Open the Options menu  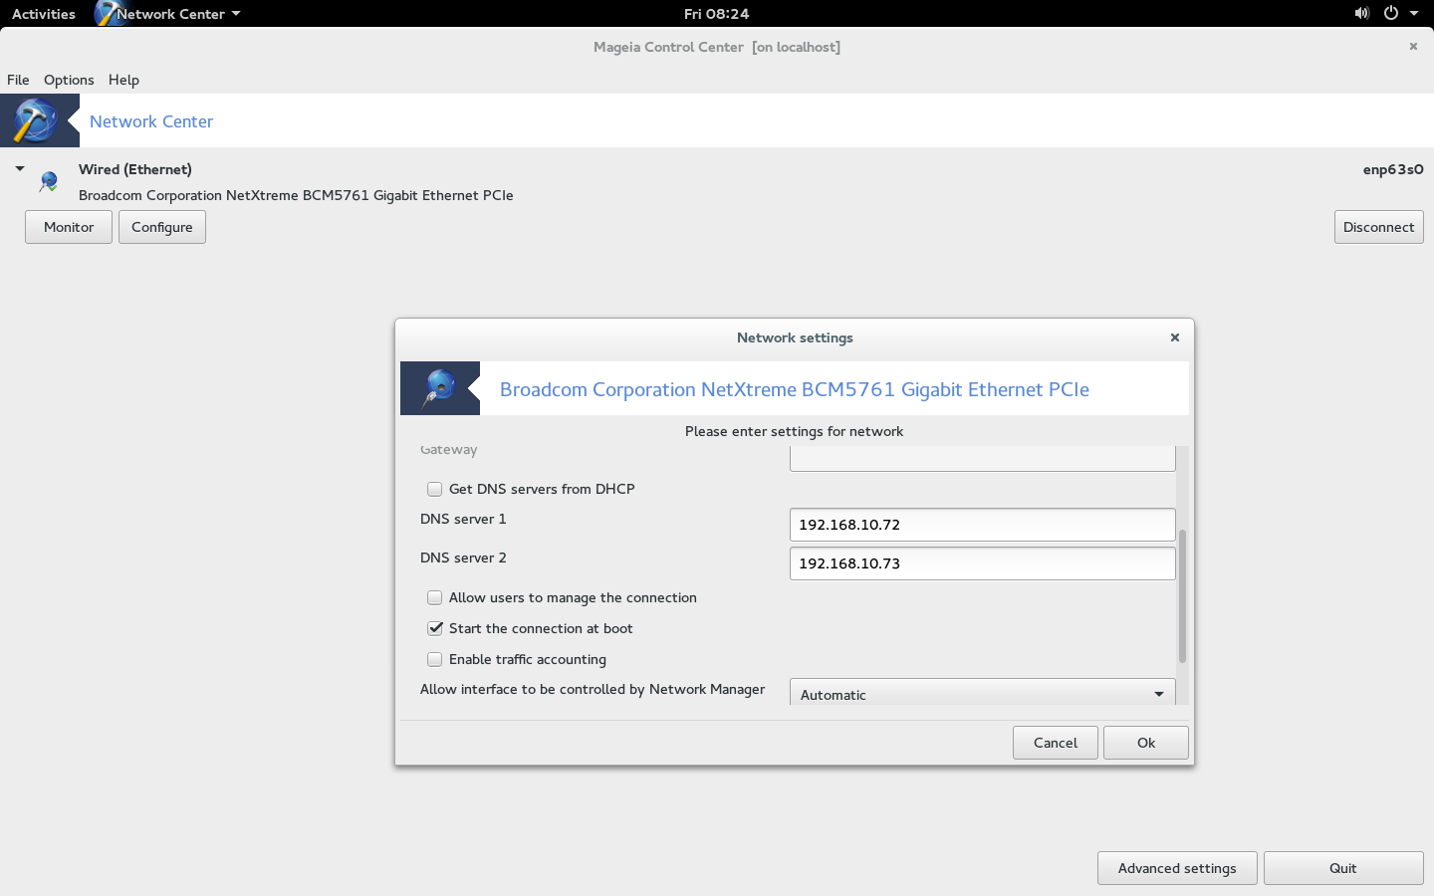[69, 80]
